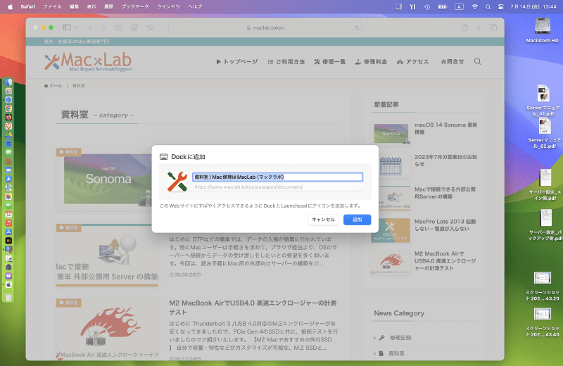Click the input source A icon
This screenshot has height=366, width=563.
(x=459, y=6)
